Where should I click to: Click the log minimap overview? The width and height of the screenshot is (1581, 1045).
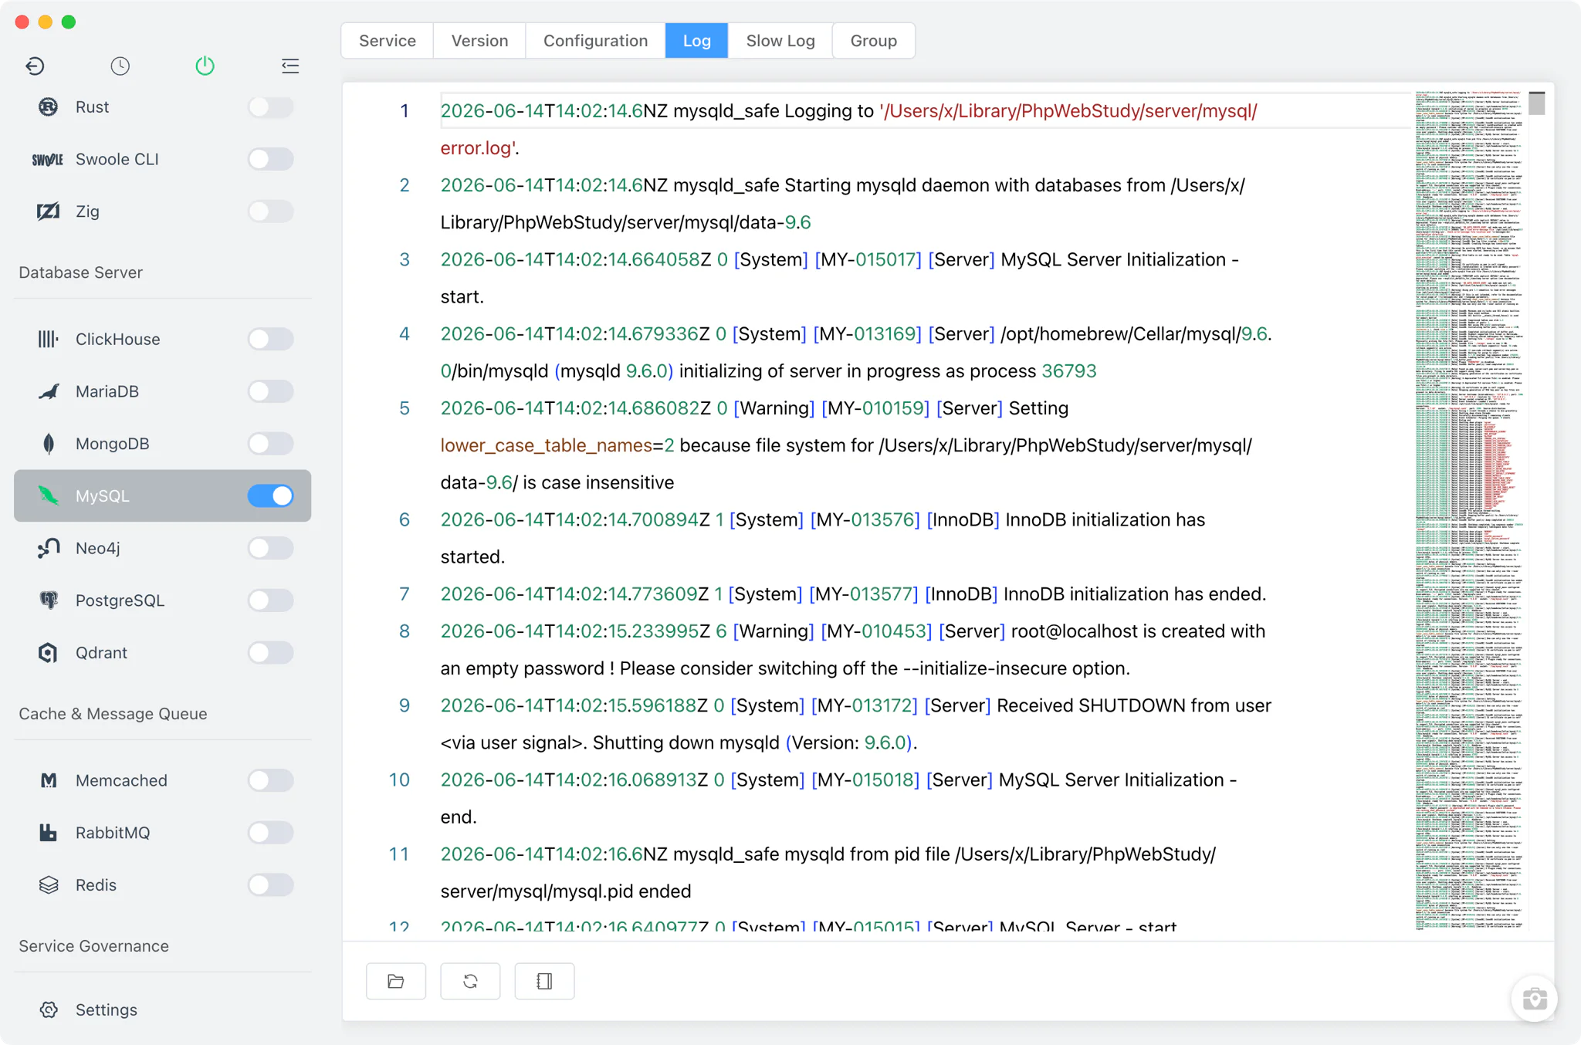[1471, 509]
